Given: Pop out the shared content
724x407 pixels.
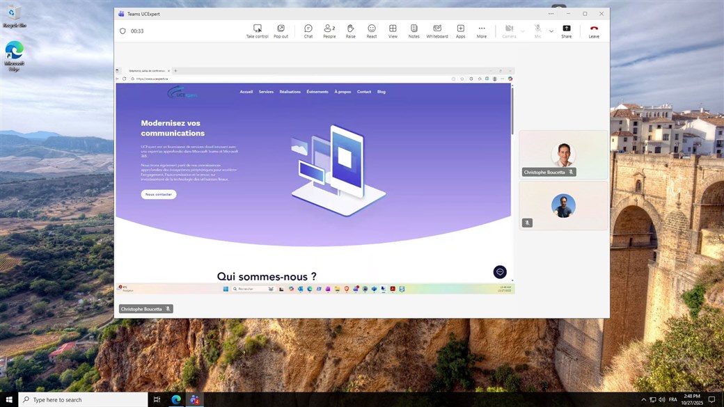Looking at the screenshot, I should 281,31.
